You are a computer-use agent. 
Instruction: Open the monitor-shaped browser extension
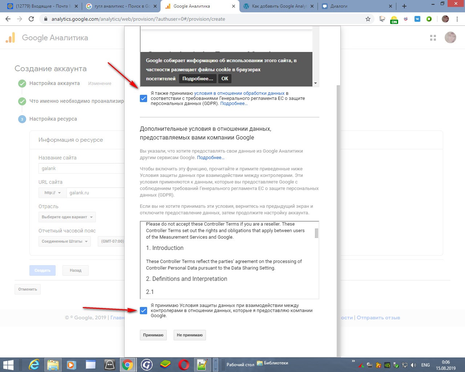382,19
